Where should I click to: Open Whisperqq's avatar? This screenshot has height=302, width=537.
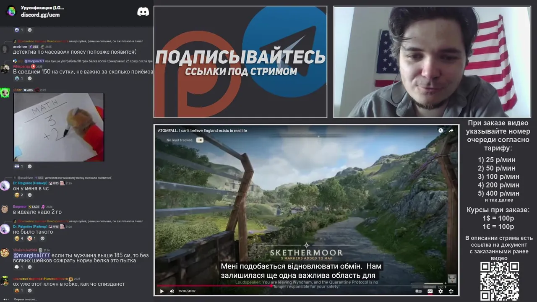pos(5,69)
